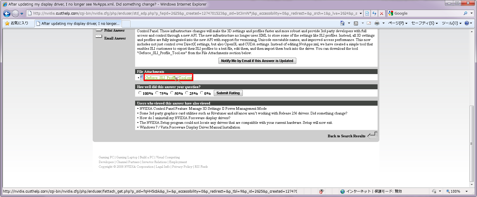
Task: Click the scrollbar down arrow
Action: [471, 185]
